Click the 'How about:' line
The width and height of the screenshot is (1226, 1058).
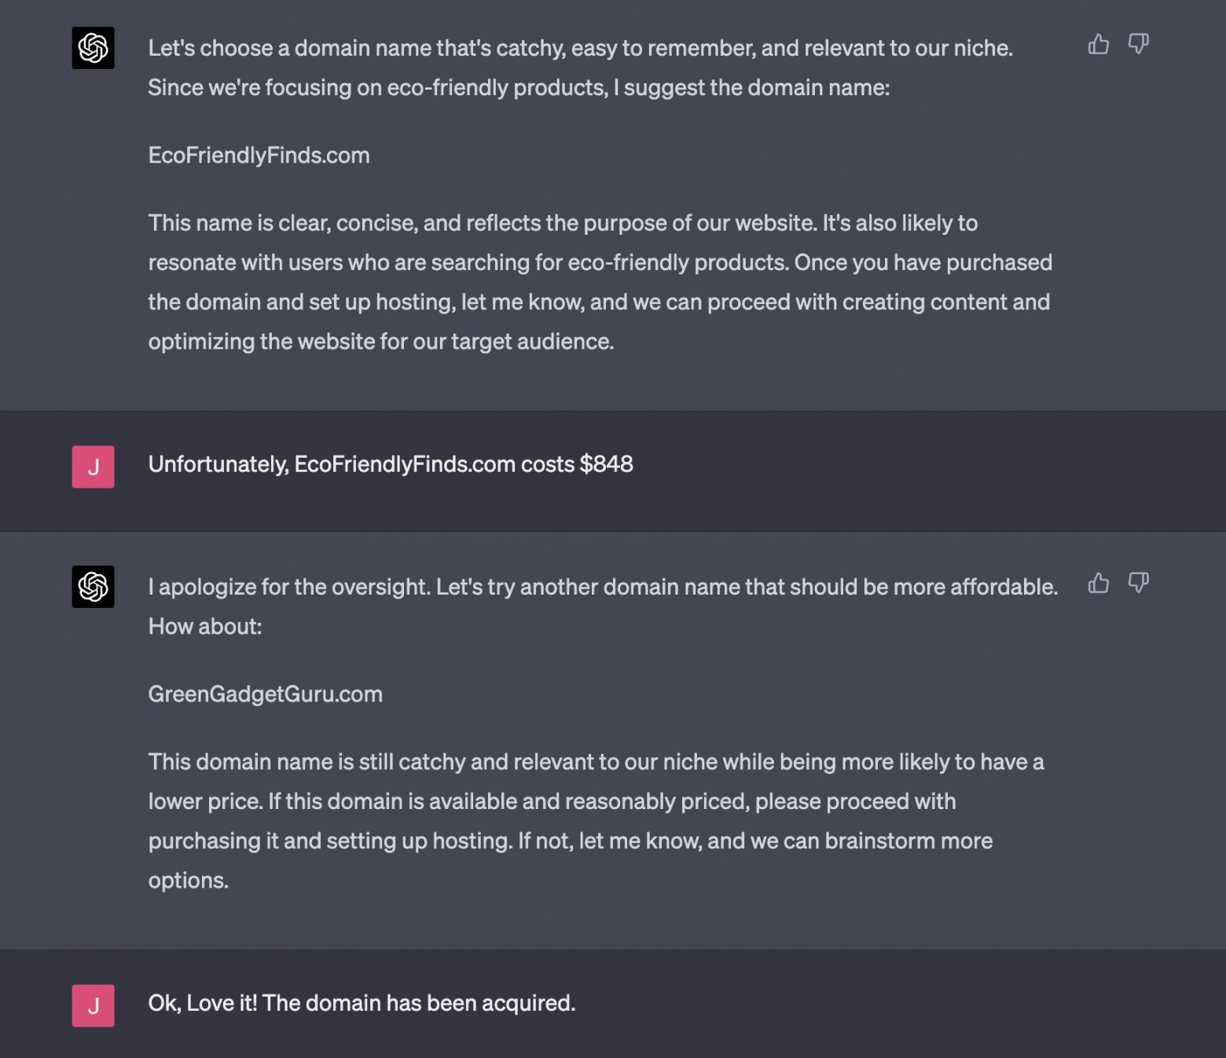[205, 627]
